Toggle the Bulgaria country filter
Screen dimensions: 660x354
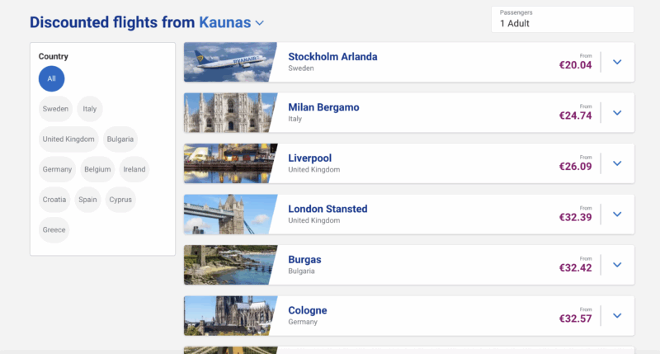click(x=120, y=139)
